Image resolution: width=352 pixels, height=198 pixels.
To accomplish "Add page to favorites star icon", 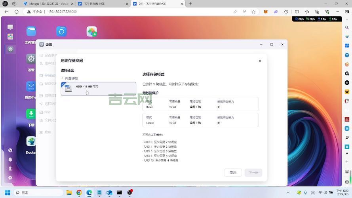I will (x=253, y=11).
